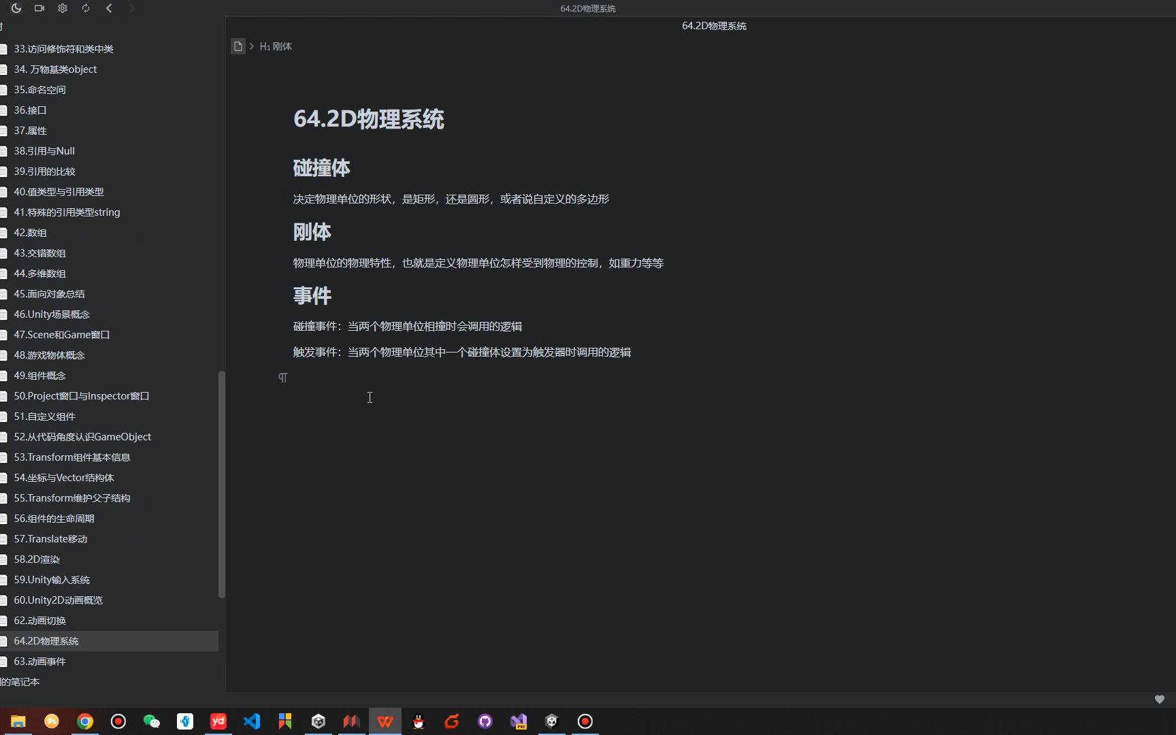Viewport: 1176px width, 735px height.
Task: Start recording with the video camera icon
Action: [39, 8]
